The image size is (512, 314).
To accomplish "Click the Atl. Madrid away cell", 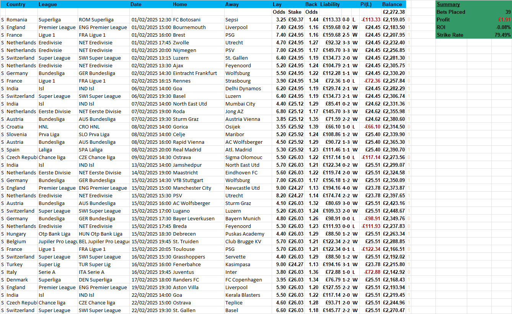I will point(248,150).
